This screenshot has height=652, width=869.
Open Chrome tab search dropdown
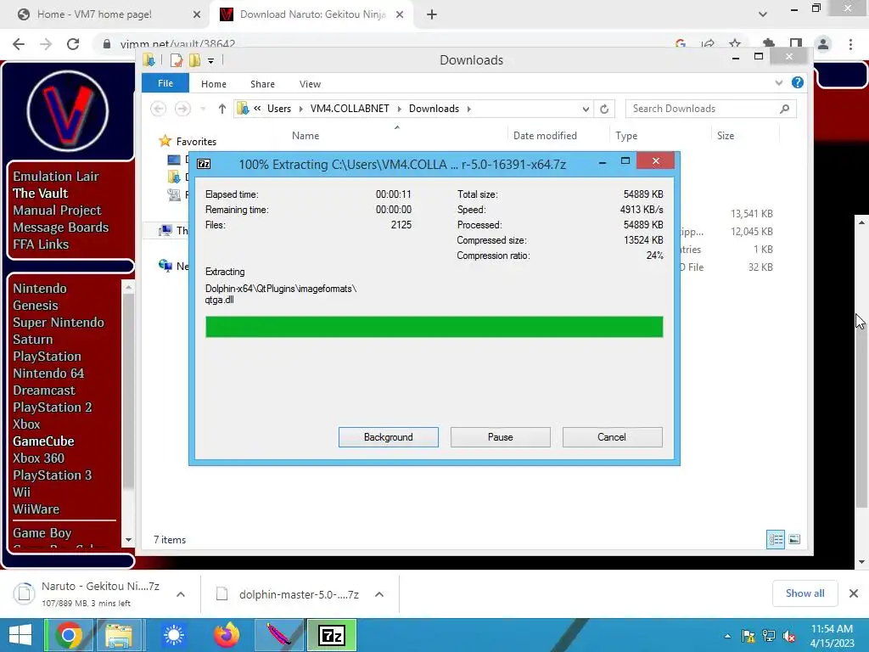763,14
